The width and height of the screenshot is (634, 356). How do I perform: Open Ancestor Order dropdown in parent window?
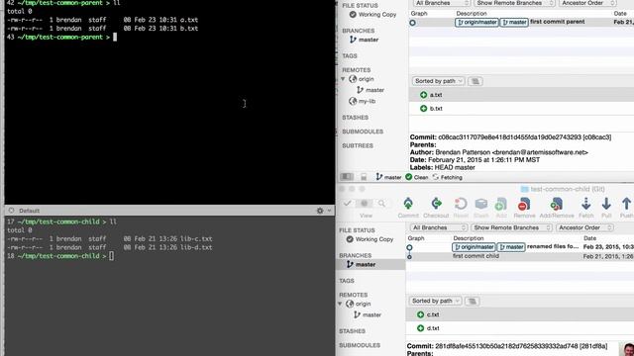click(587, 3)
